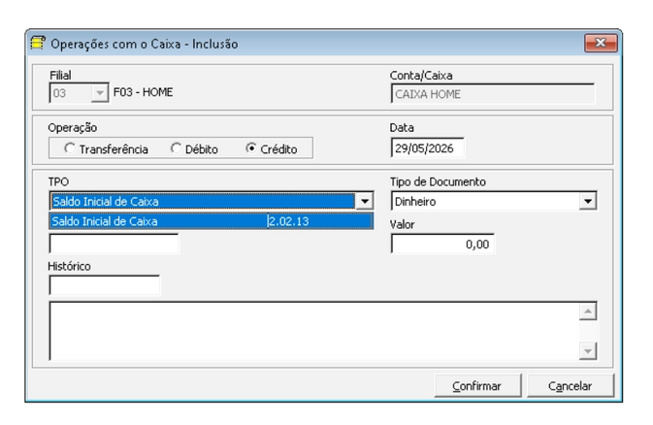
Task: Click the F03 - HOME branch label
Action: click(143, 92)
